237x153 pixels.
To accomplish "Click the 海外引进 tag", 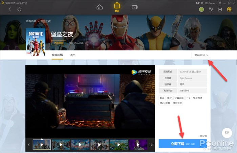I will (x=177, y=103).
